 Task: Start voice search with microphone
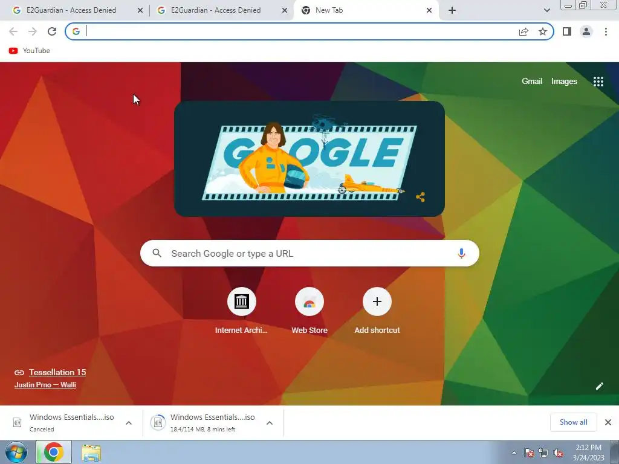(461, 253)
